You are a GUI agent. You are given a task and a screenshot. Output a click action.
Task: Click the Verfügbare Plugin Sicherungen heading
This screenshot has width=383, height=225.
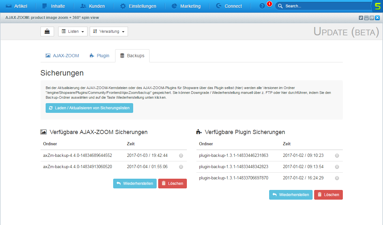click(x=245, y=132)
